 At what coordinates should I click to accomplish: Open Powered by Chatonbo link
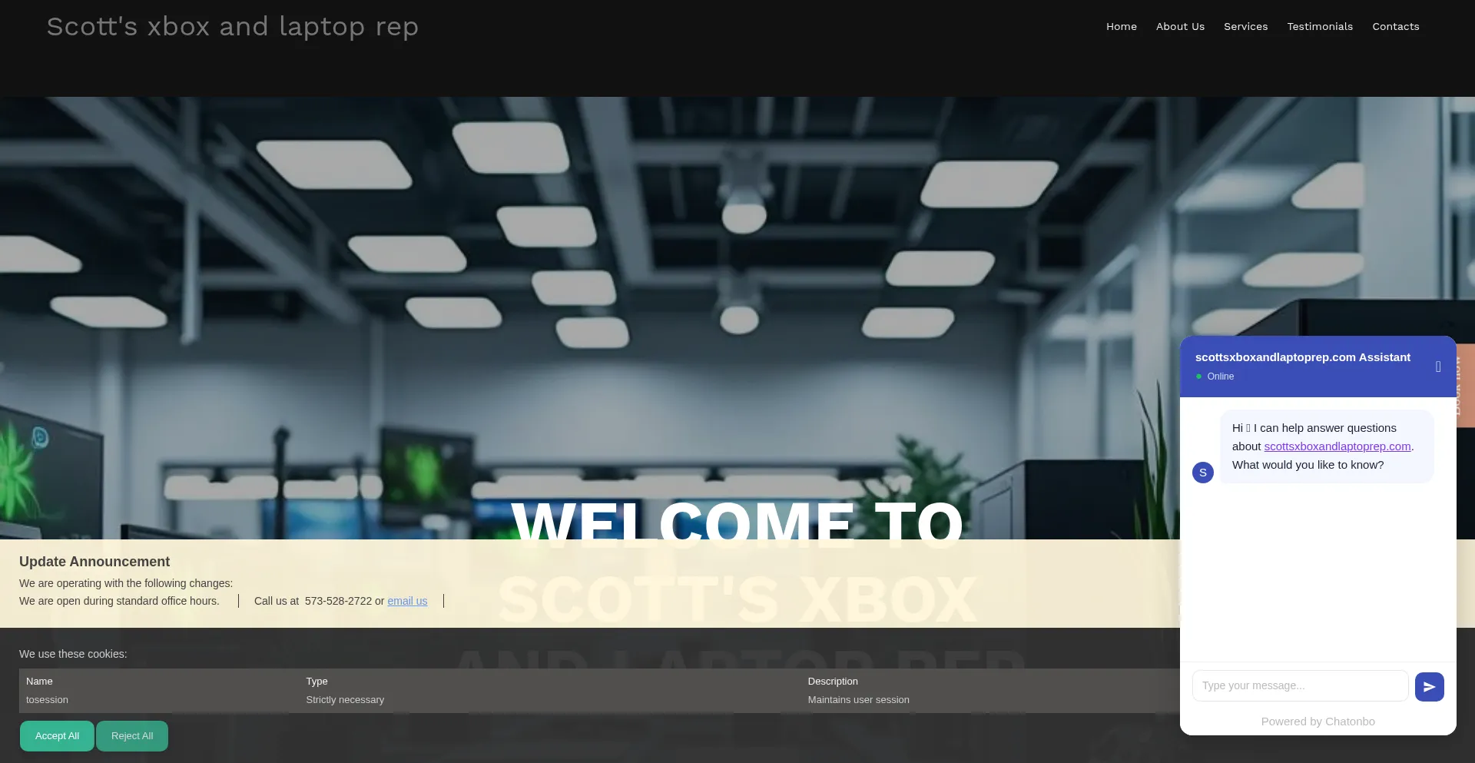tap(1318, 722)
